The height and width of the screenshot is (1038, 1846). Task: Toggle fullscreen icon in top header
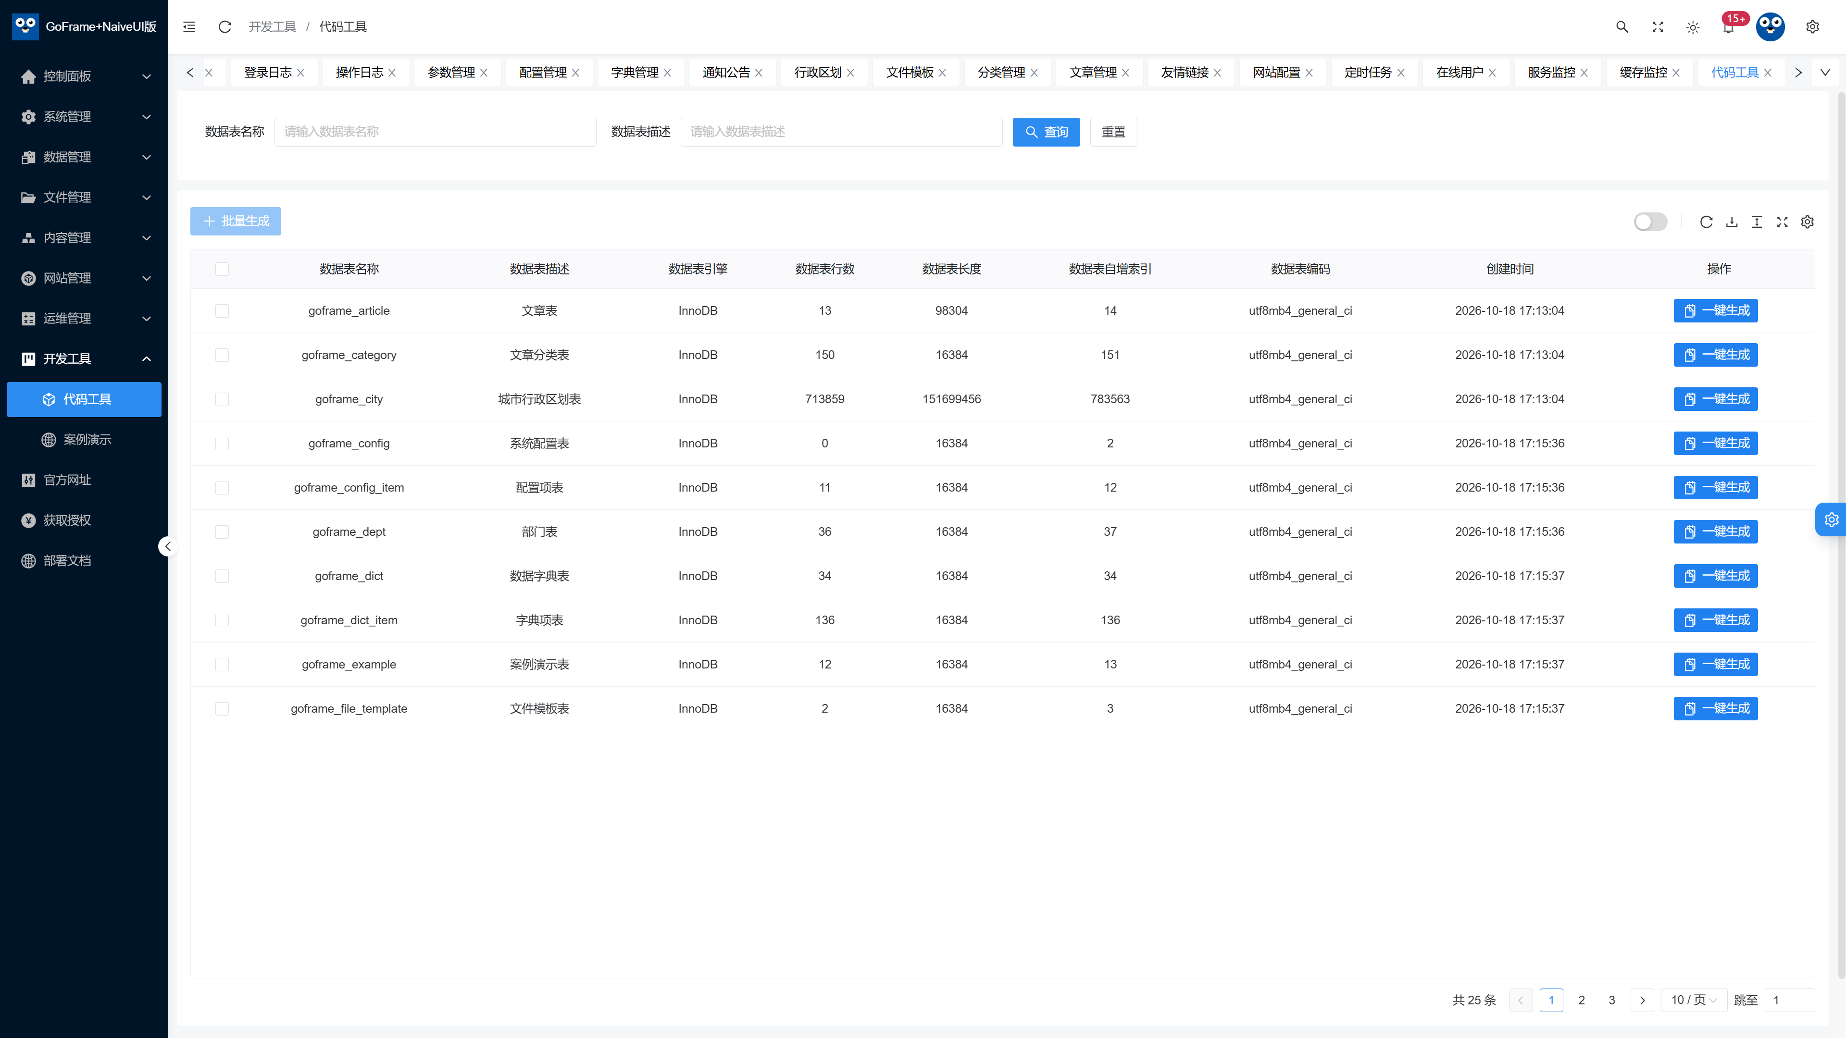point(1658,26)
